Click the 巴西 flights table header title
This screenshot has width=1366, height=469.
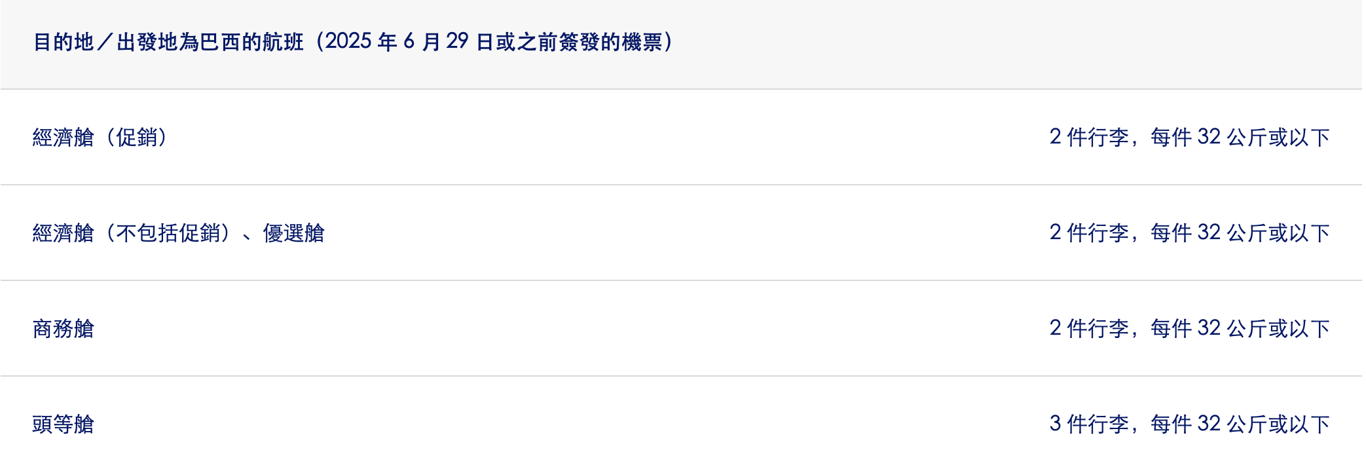[x=354, y=42]
